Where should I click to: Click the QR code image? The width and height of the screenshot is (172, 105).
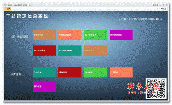pyautogui.click(x=156, y=89)
